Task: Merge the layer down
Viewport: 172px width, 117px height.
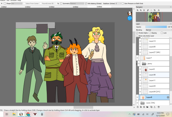Action: [x=154, y=107]
